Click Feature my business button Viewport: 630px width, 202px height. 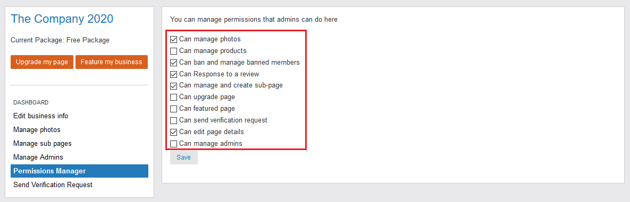[x=111, y=62]
